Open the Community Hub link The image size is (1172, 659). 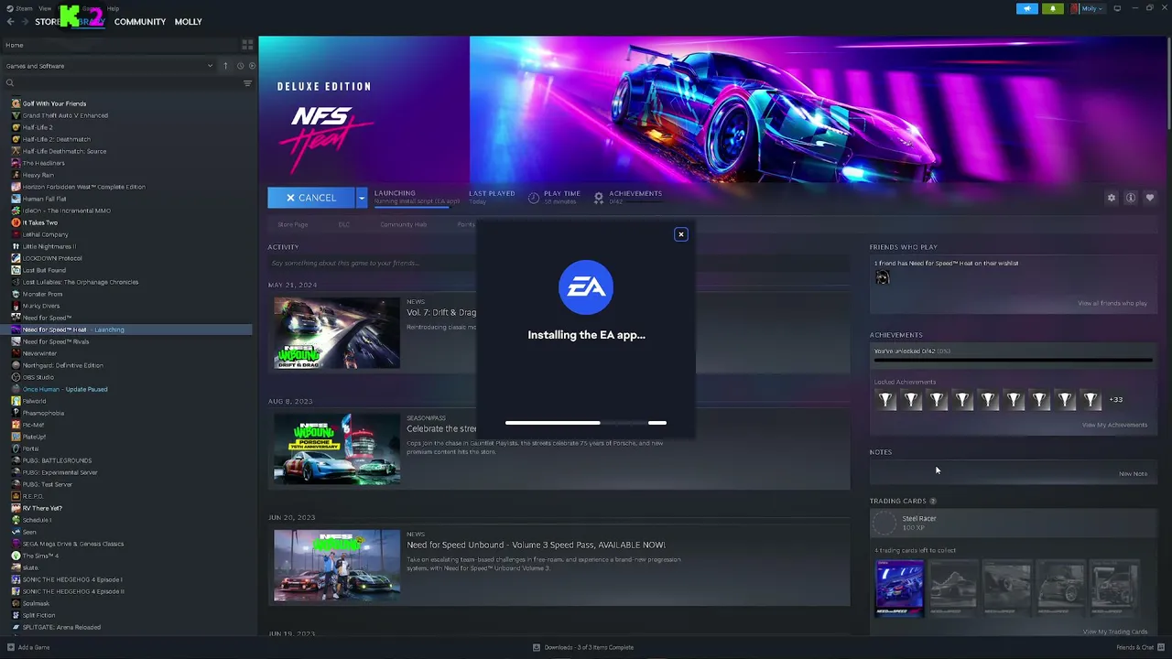[404, 224]
